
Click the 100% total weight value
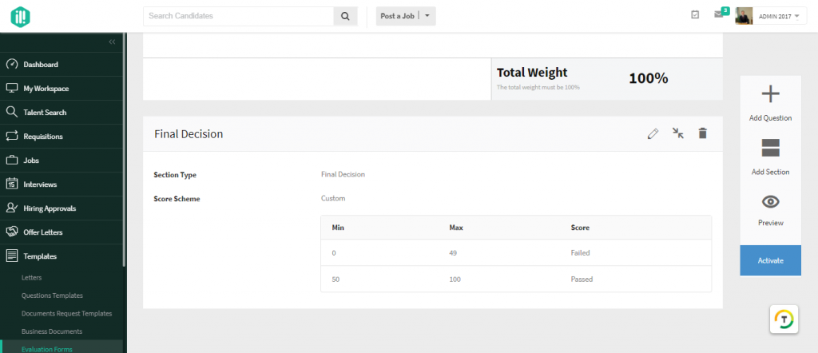pyautogui.click(x=648, y=78)
